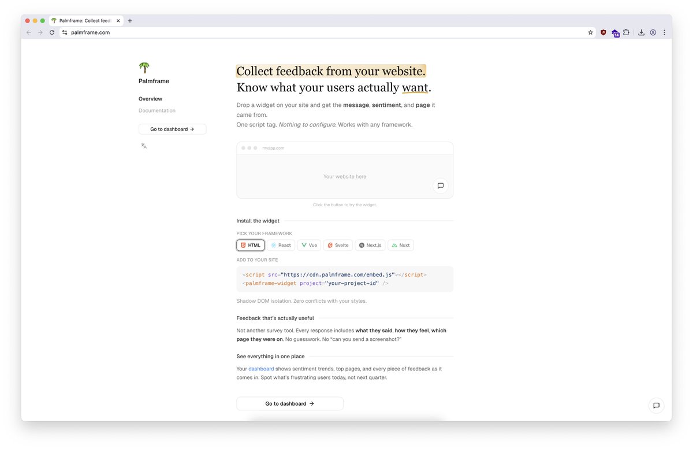Select the HTML framework option
The width and height of the screenshot is (693, 449).
[251, 245]
